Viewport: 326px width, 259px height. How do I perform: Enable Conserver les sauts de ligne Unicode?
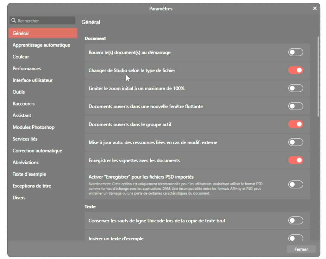pyautogui.click(x=295, y=220)
